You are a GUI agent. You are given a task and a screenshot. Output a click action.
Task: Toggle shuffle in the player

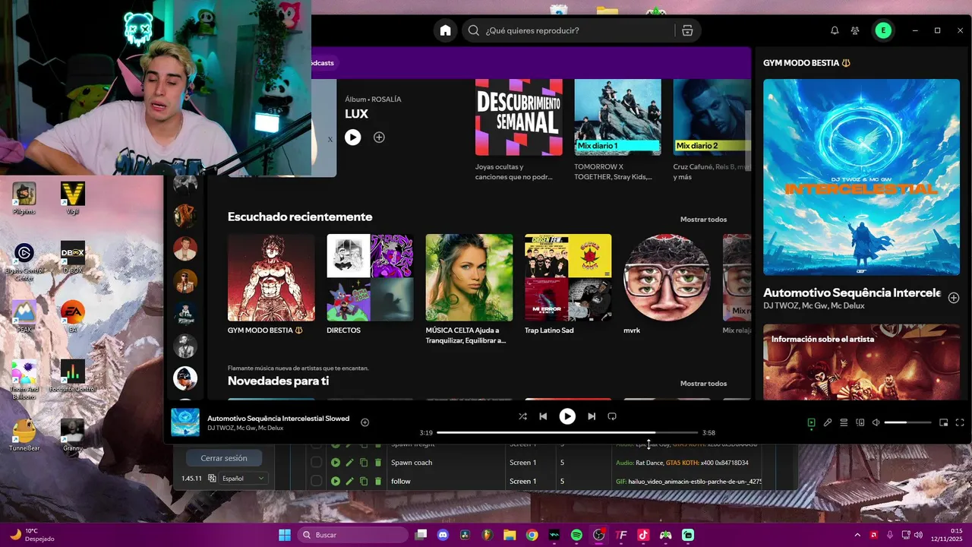[522, 416]
